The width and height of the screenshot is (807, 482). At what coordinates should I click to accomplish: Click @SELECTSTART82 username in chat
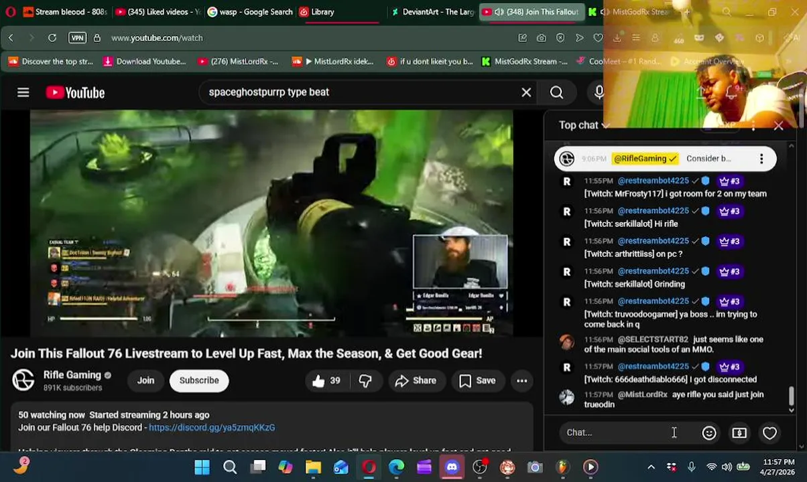click(653, 339)
